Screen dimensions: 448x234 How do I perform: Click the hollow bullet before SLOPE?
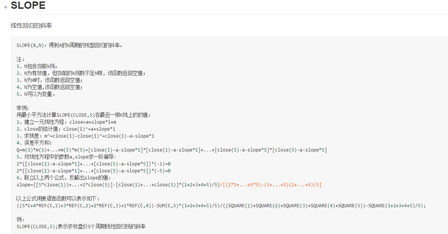tap(6, 7)
